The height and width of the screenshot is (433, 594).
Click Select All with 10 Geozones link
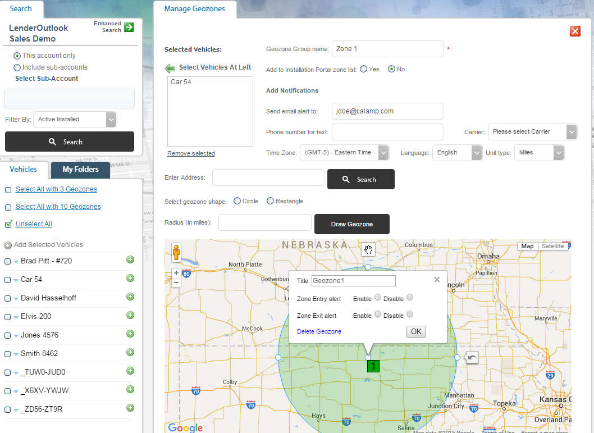[x=58, y=207]
